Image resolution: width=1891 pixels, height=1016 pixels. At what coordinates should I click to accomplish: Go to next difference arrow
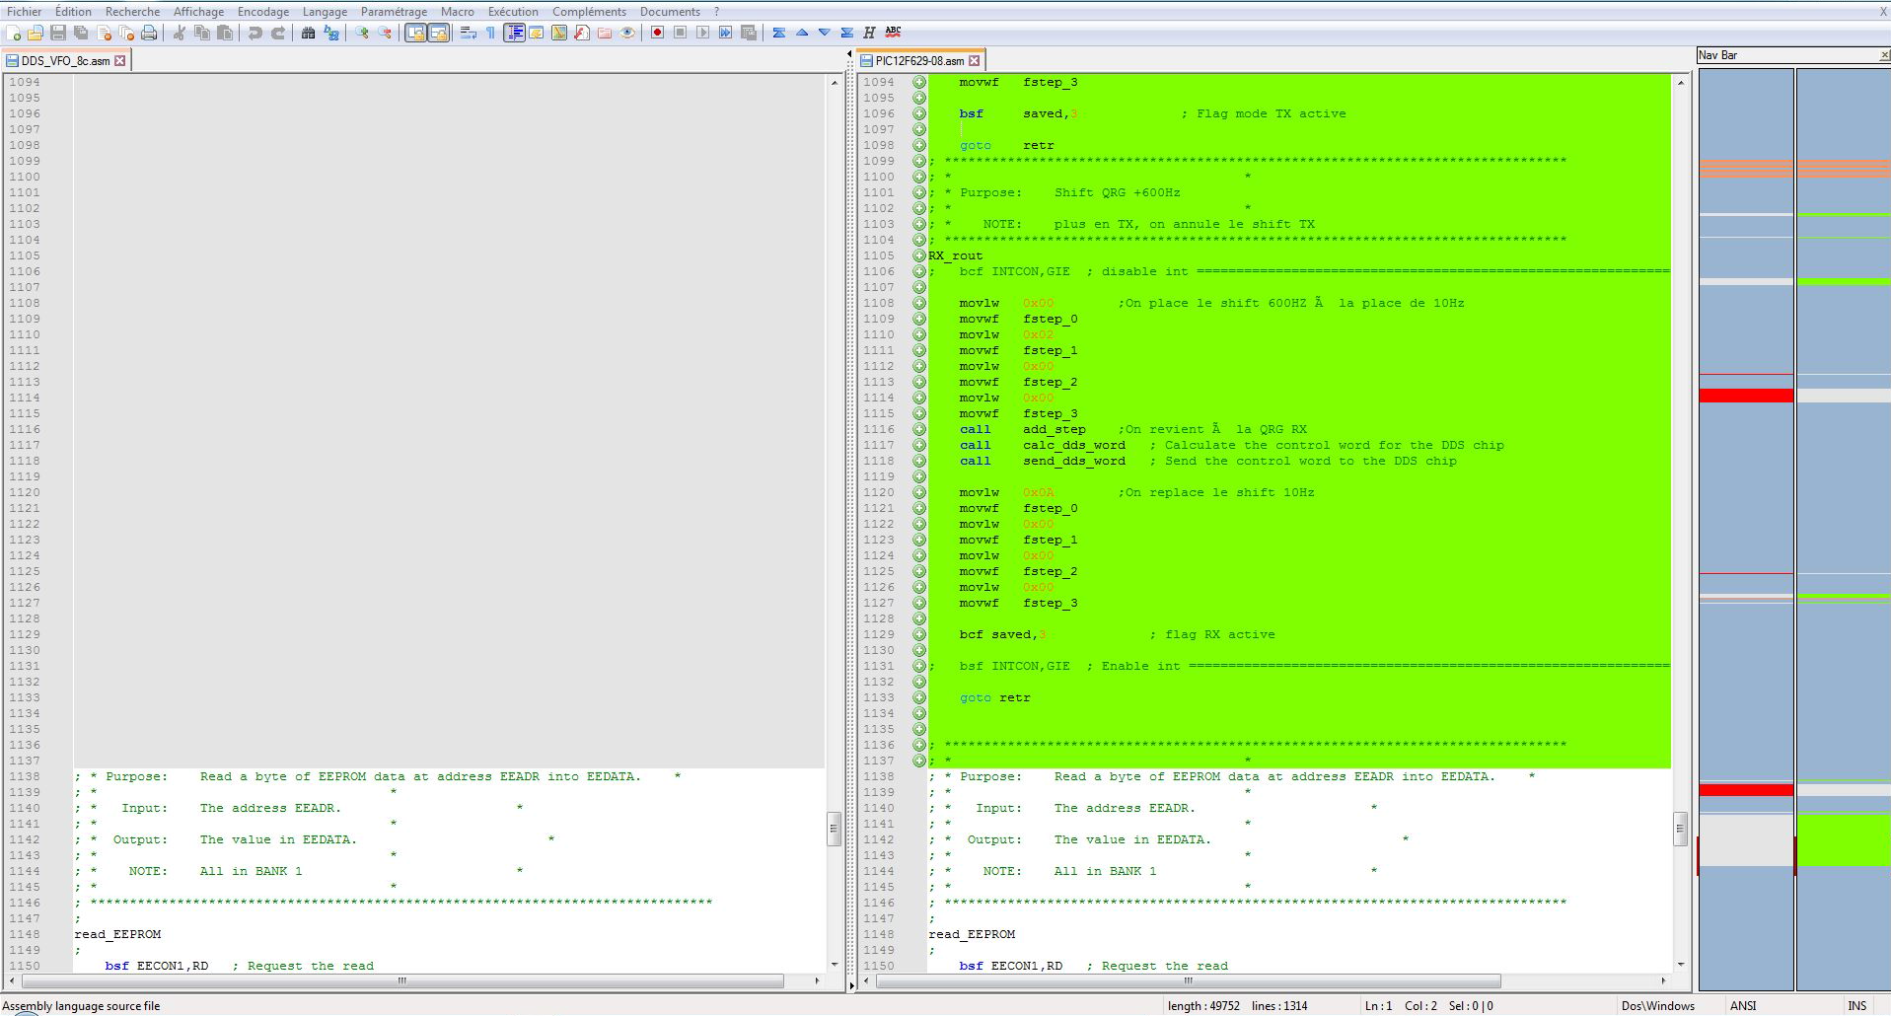[x=825, y=34]
